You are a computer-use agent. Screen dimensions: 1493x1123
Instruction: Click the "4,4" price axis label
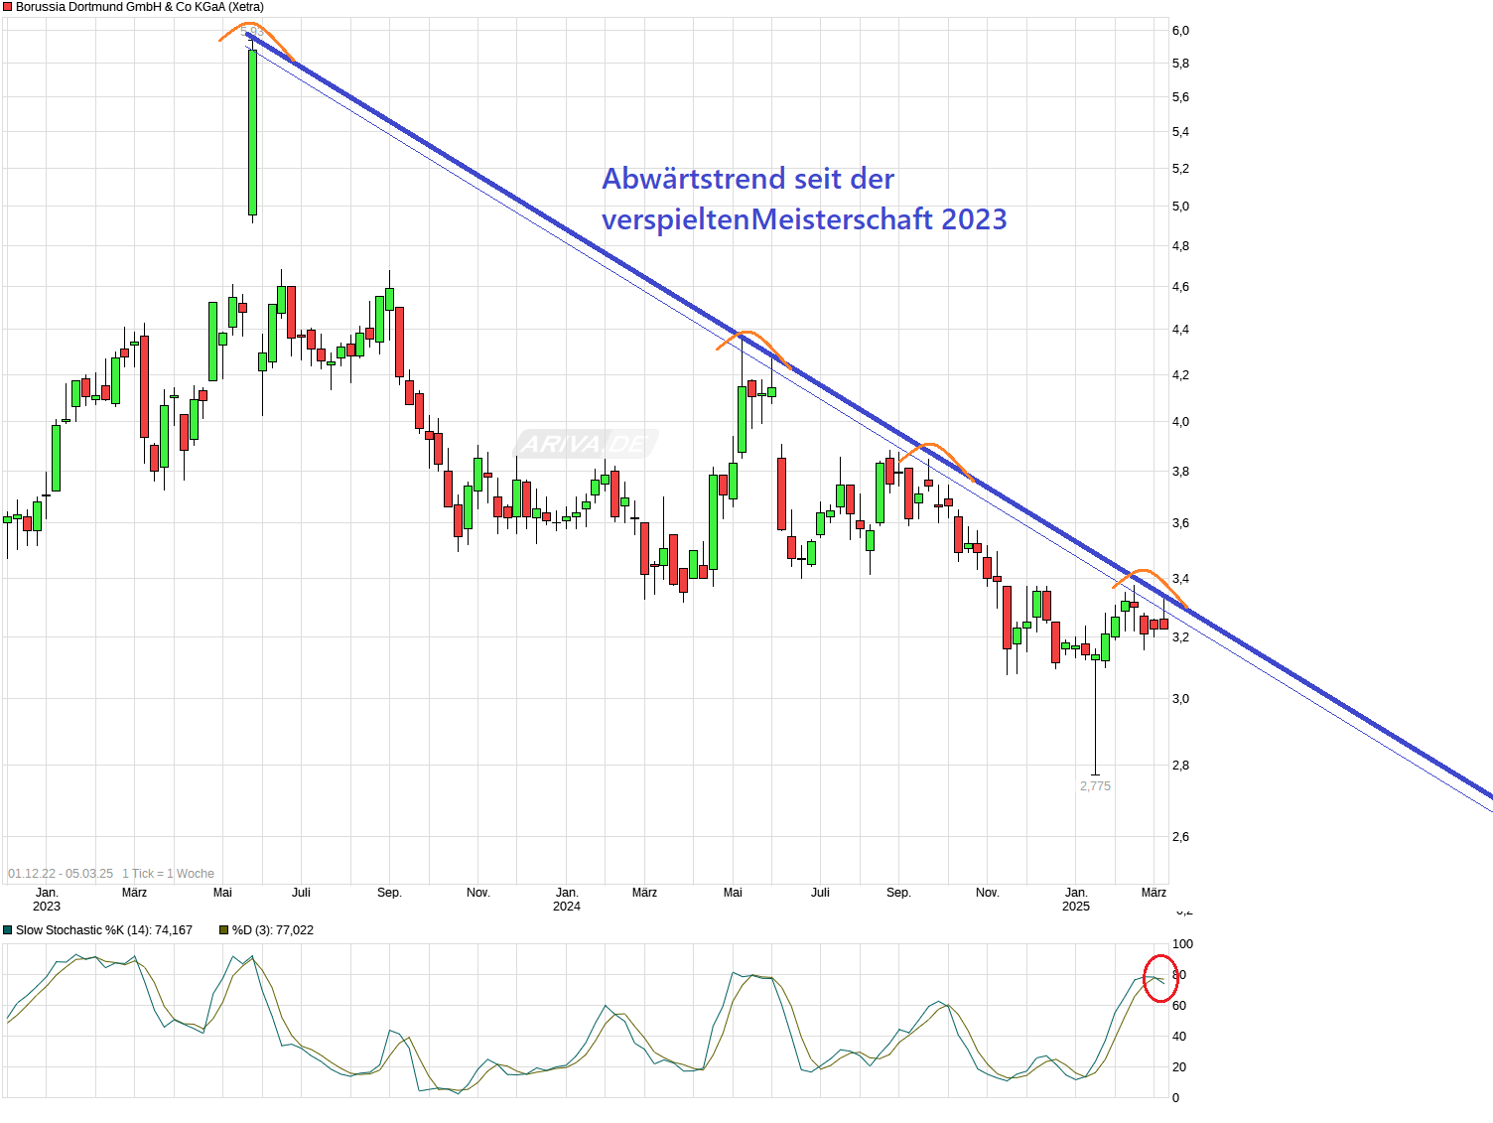coord(1180,330)
